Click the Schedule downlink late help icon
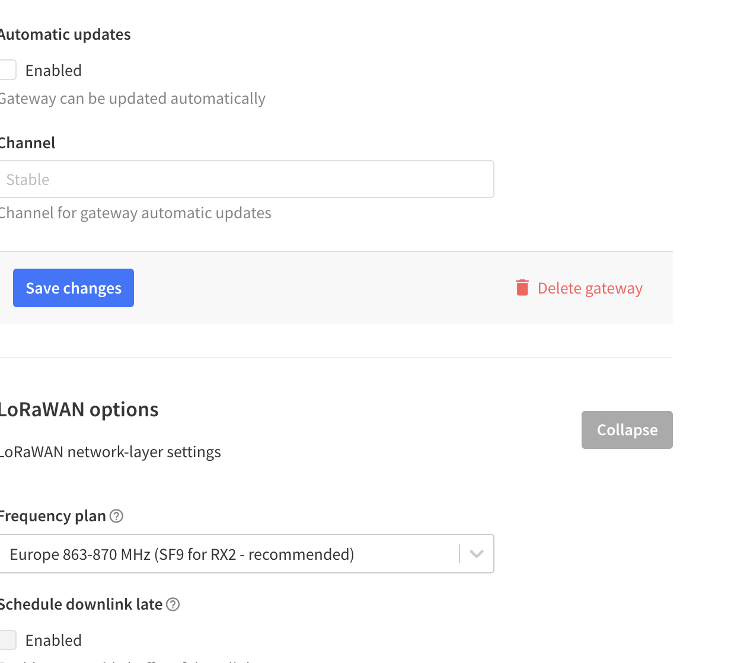The width and height of the screenshot is (747, 663). click(x=173, y=604)
